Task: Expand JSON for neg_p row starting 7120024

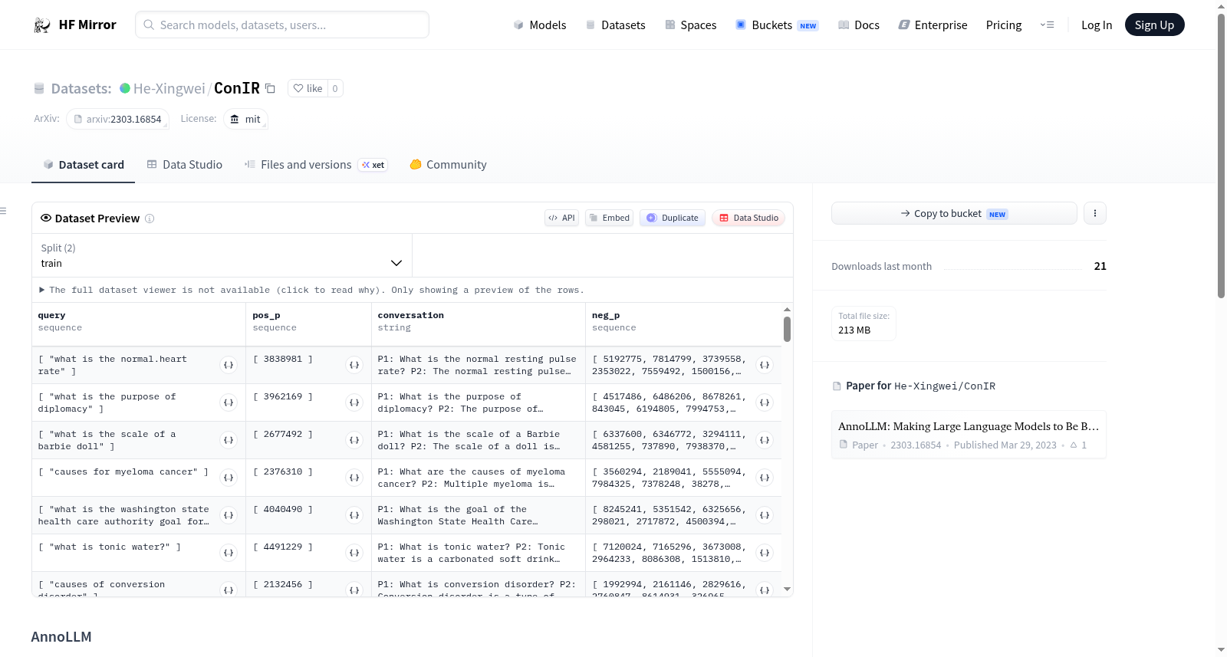Action: click(765, 553)
